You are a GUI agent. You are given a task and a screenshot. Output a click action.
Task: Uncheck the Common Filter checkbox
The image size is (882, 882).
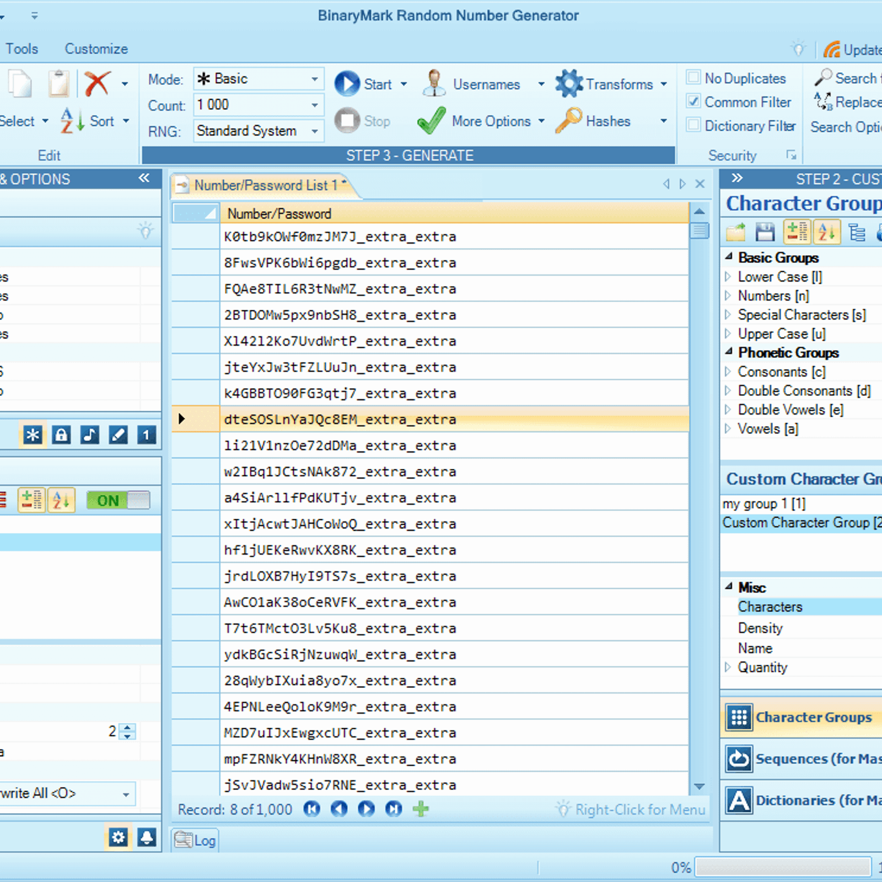click(x=693, y=101)
